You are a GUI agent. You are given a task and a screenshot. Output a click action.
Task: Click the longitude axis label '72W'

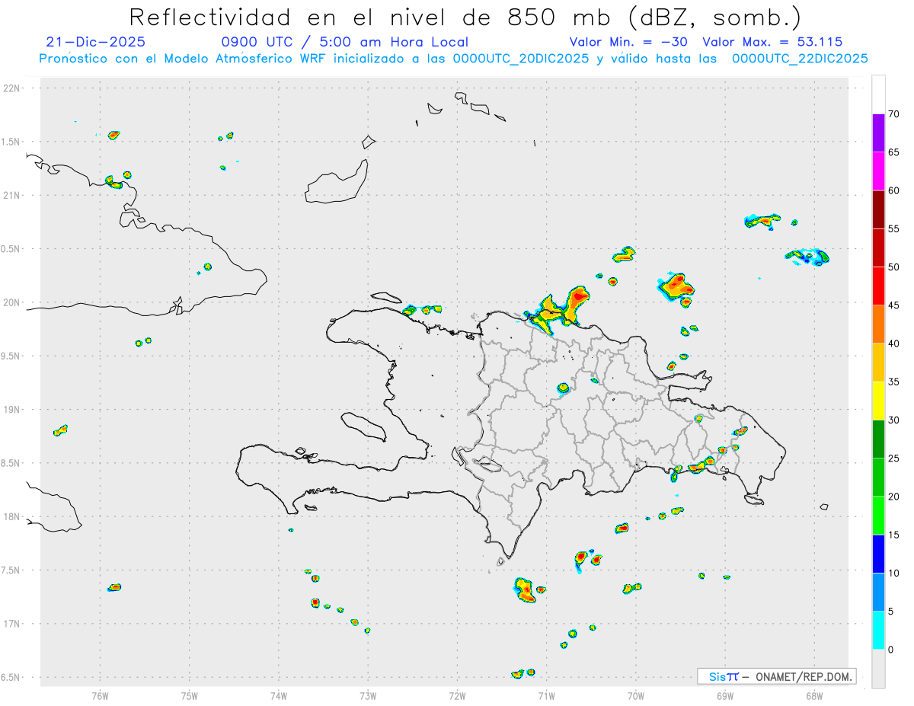click(457, 695)
